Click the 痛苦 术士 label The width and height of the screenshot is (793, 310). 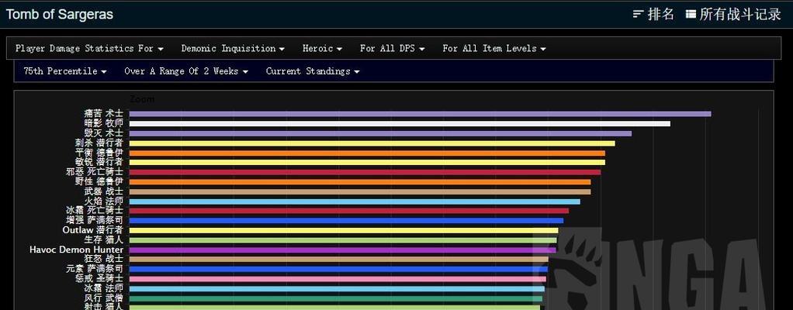(x=104, y=114)
